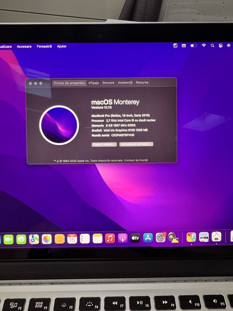233x311 pixels.
Task: Open the App Store from the Dock
Action: pyautogui.click(x=148, y=238)
